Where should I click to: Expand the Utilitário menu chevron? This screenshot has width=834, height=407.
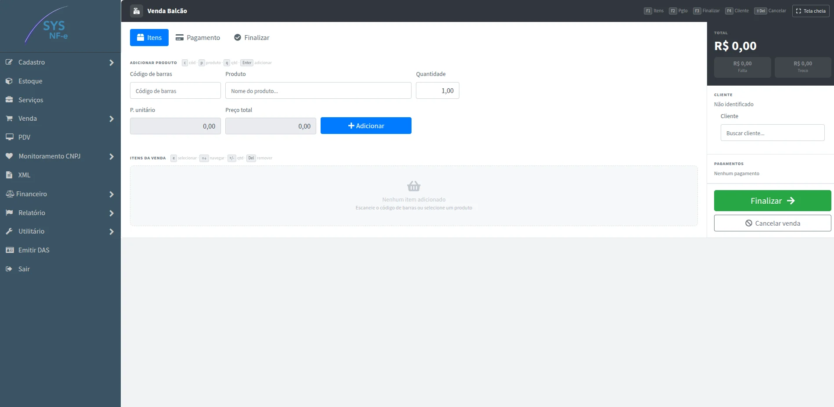pyautogui.click(x=112, y=232)
